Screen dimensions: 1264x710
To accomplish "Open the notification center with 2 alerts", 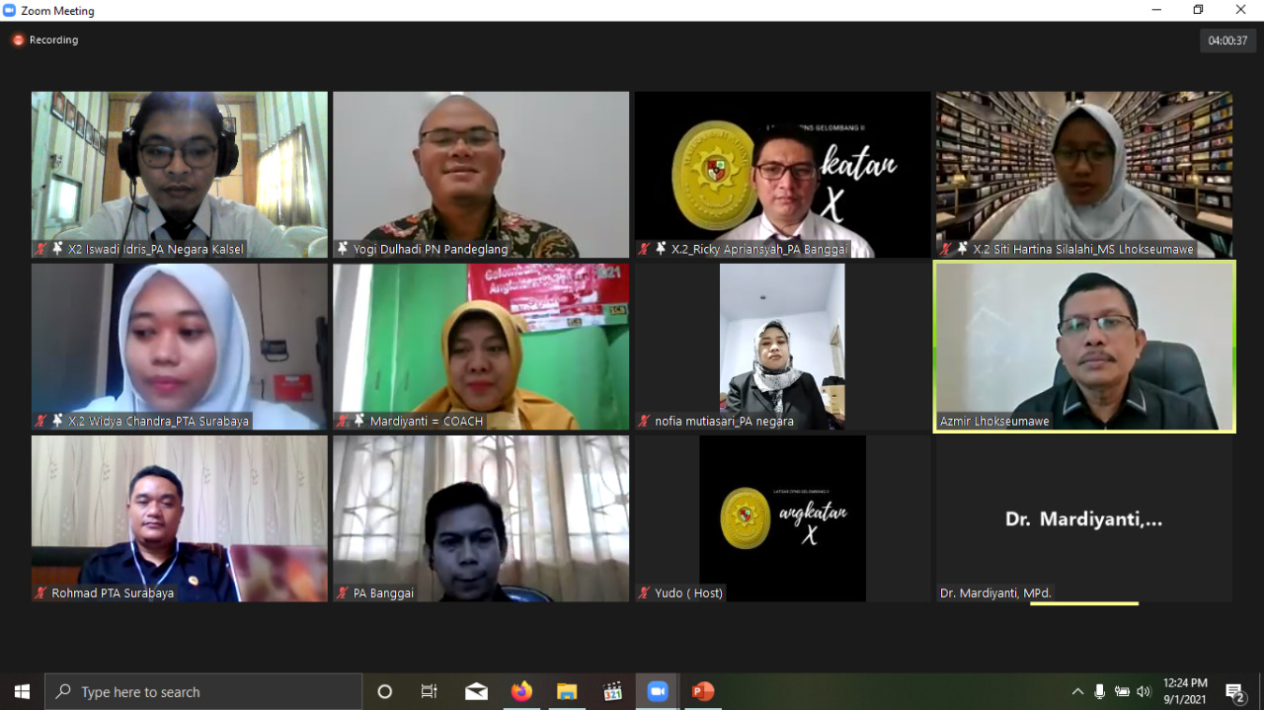I will 1234,691.
